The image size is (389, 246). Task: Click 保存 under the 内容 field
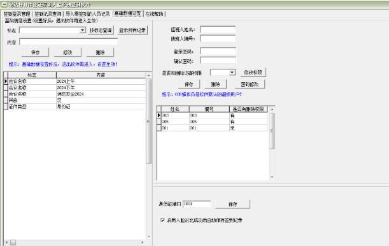tap(35, 52)
